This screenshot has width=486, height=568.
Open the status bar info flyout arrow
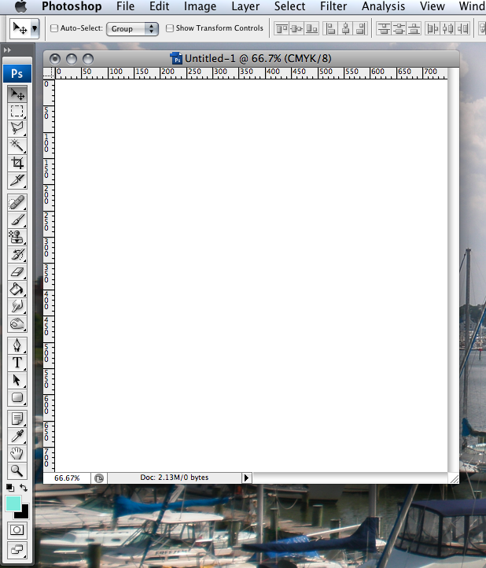tap(246, 478)
